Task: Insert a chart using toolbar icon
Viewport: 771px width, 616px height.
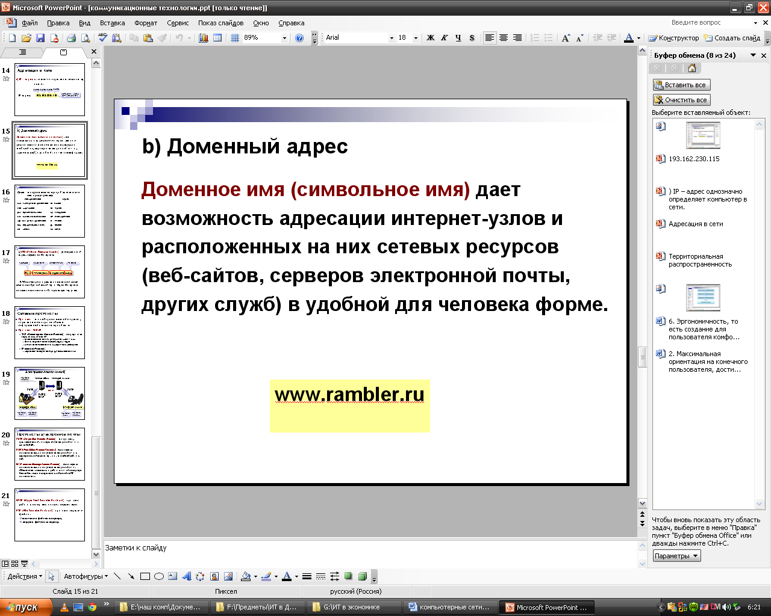Action: click(x=203, y=38)
